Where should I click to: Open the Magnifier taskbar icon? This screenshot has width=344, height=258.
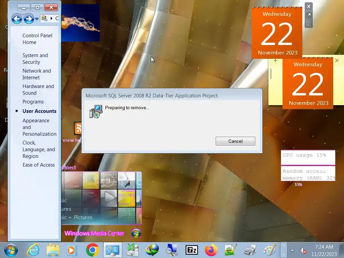172,250
